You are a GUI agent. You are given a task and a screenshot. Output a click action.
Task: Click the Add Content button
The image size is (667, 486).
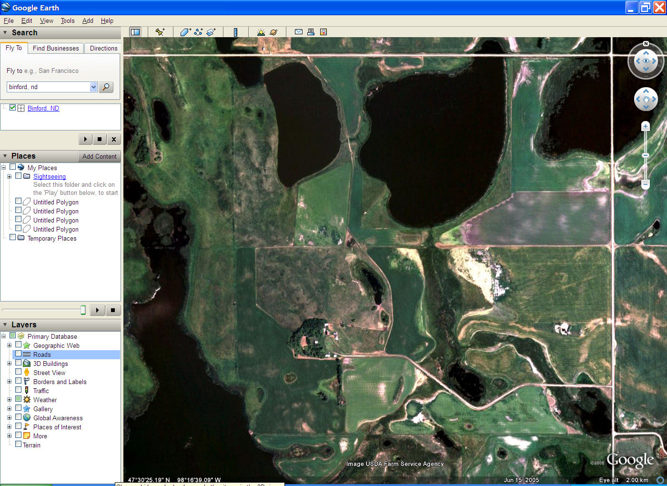point(99,156)
